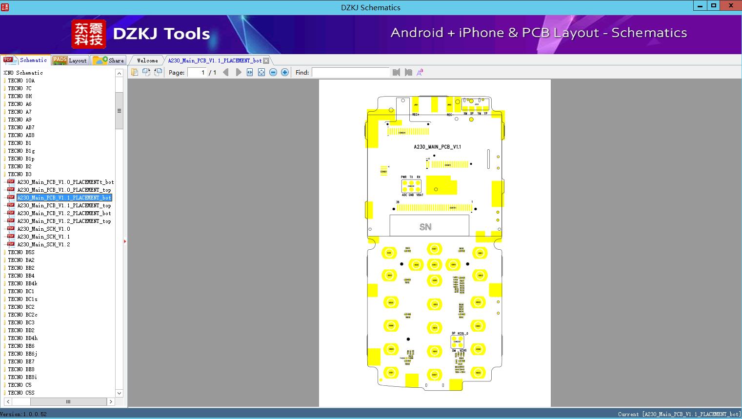Switch to the Layout tab
This screenshot has width=742, height=419.
(x=70, y=60)
